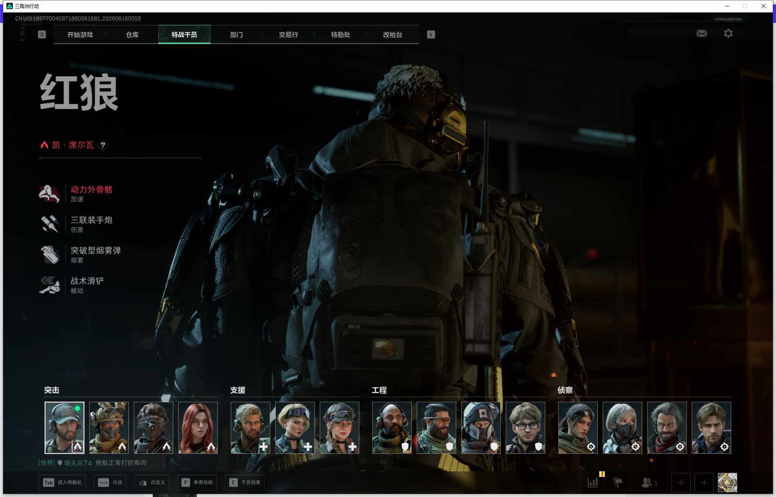Click the 出战 deploy button
Image resolution: width=776 pixels, height=497 pixels.
(110, 483)
